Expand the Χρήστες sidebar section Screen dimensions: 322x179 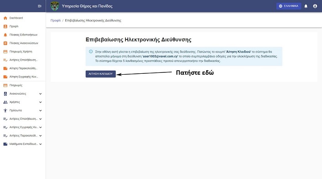[41, 102]
